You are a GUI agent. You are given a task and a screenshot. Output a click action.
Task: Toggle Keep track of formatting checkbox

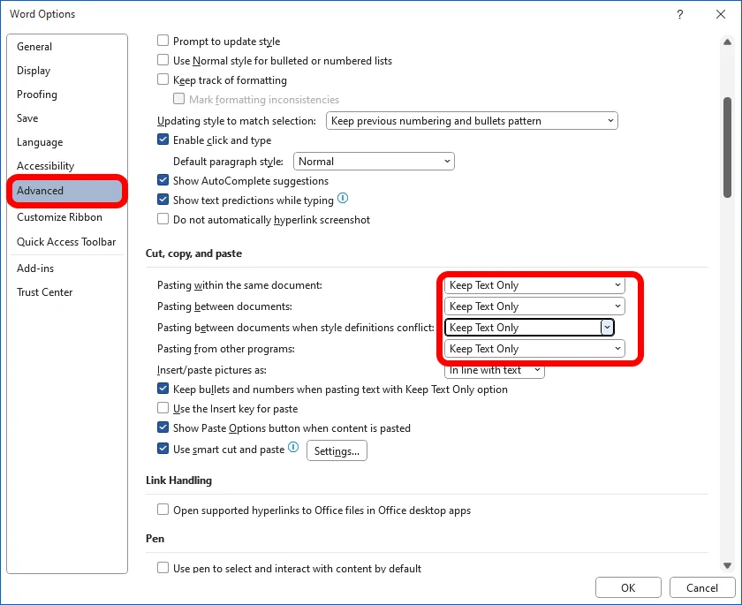click(x=163, y=80)
